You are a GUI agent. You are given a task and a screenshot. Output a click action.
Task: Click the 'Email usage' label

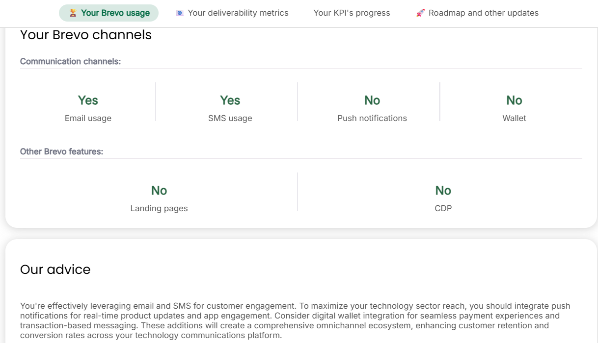tap(88, 118)
